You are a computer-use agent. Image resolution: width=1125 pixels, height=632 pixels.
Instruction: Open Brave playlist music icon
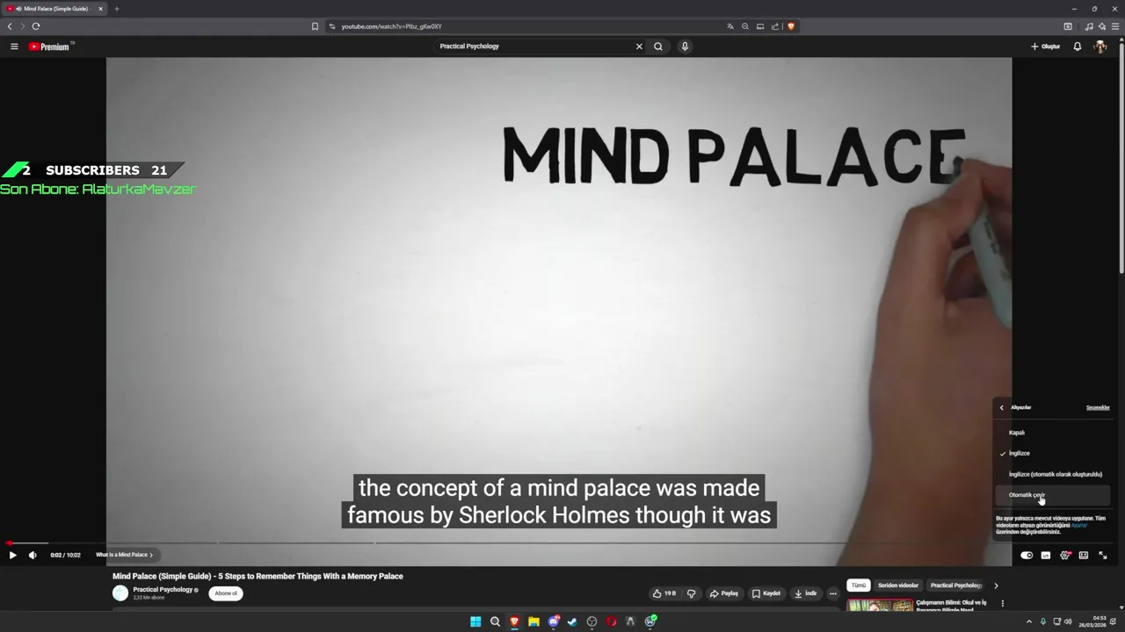pyautogui.click(x=1090, y=26)
